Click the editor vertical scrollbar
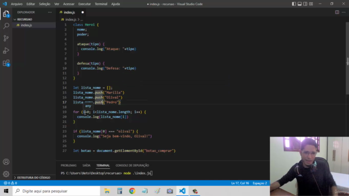 [347, 58]
